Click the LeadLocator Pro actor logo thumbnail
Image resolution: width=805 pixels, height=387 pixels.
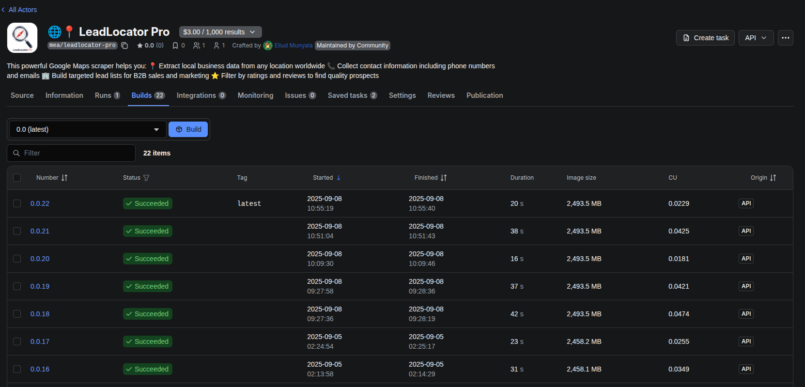pos(22,38)
